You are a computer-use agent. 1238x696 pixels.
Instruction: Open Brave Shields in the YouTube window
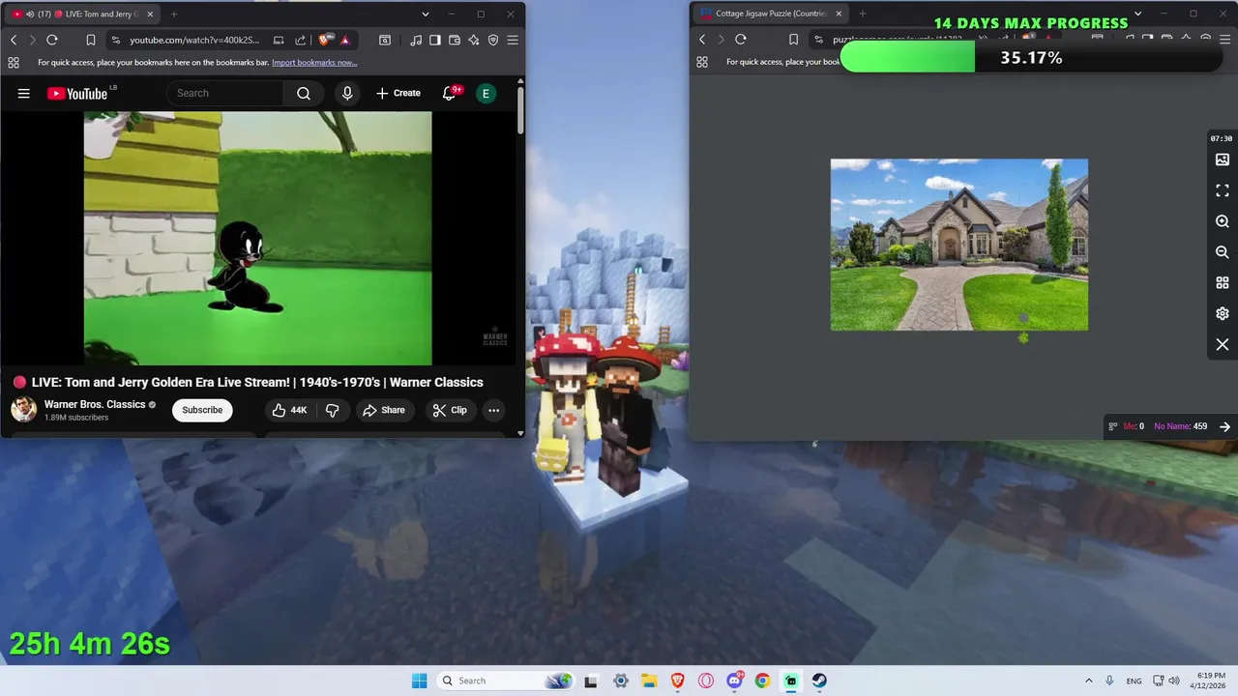coord(325,40)
